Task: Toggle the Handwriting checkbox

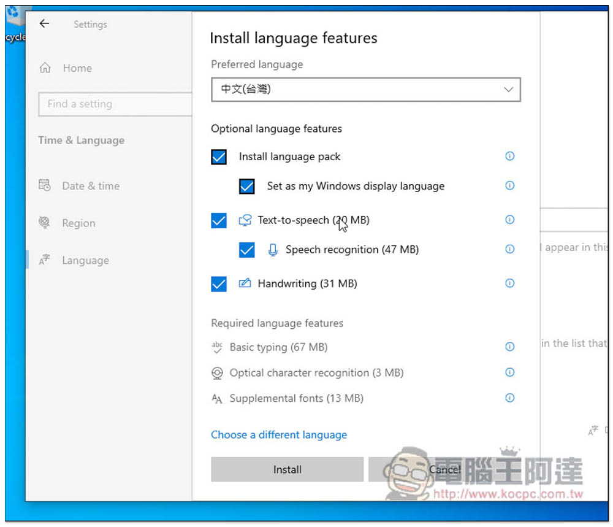Action: click(x=219, y=283)
